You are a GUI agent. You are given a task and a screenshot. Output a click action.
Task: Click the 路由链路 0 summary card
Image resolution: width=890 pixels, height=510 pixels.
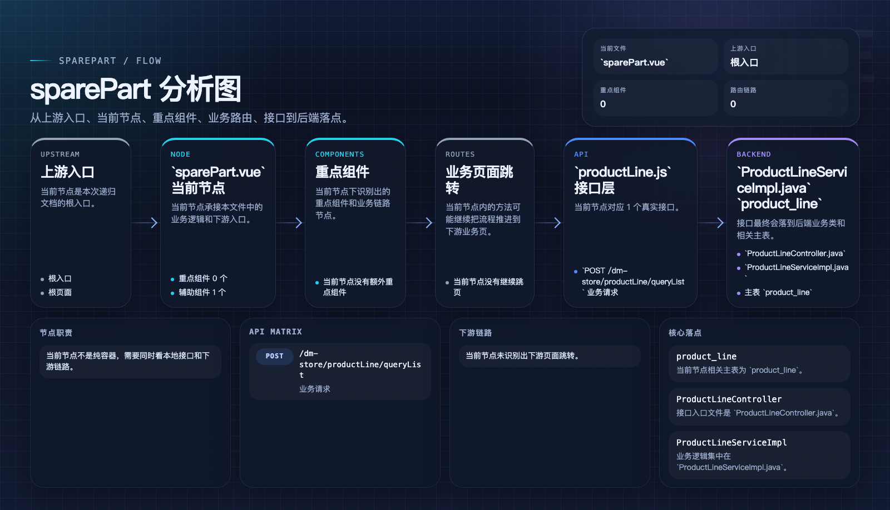coord(785,98)
